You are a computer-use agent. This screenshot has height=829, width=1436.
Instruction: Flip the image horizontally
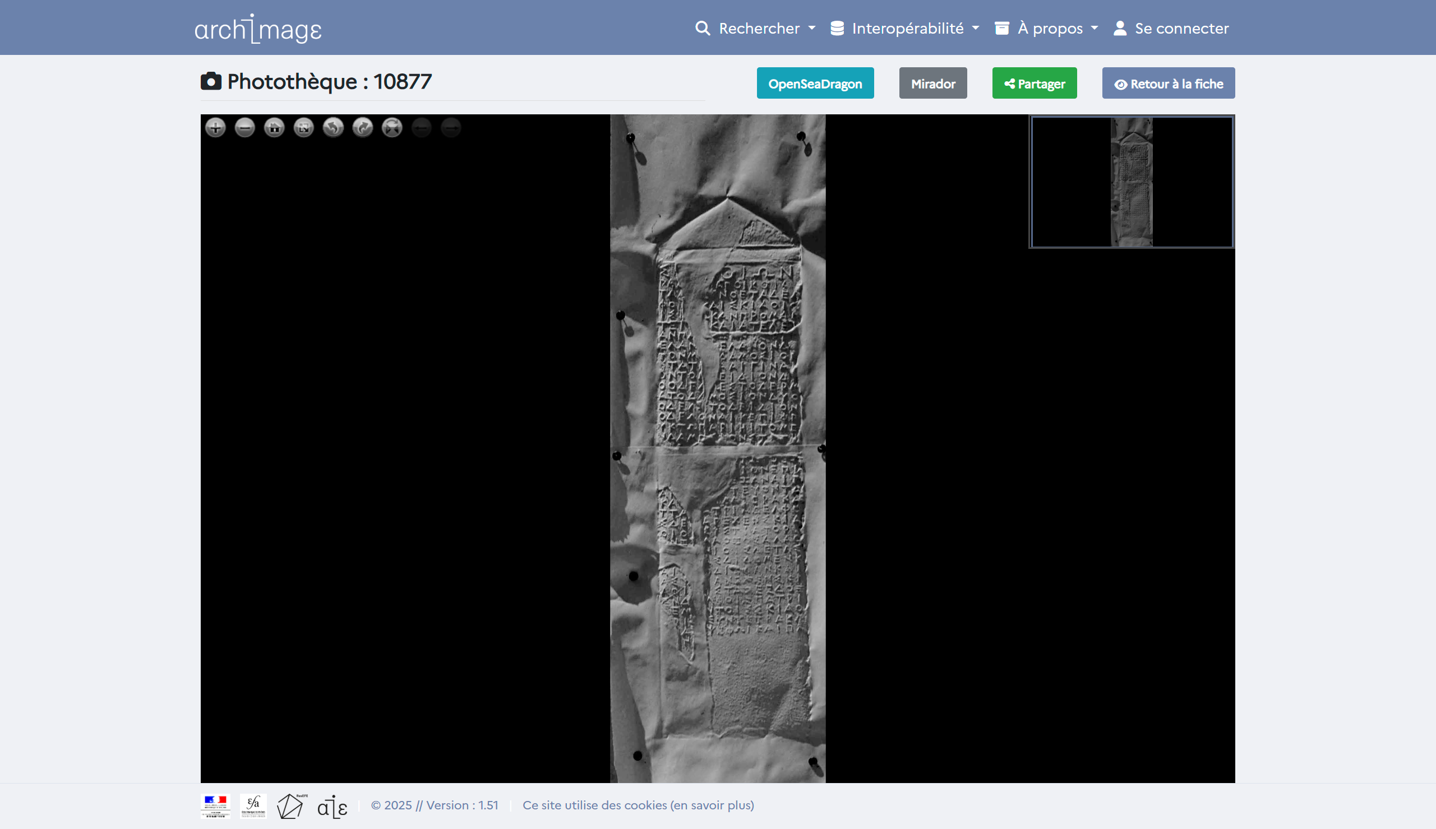click(x=392, y=128)
